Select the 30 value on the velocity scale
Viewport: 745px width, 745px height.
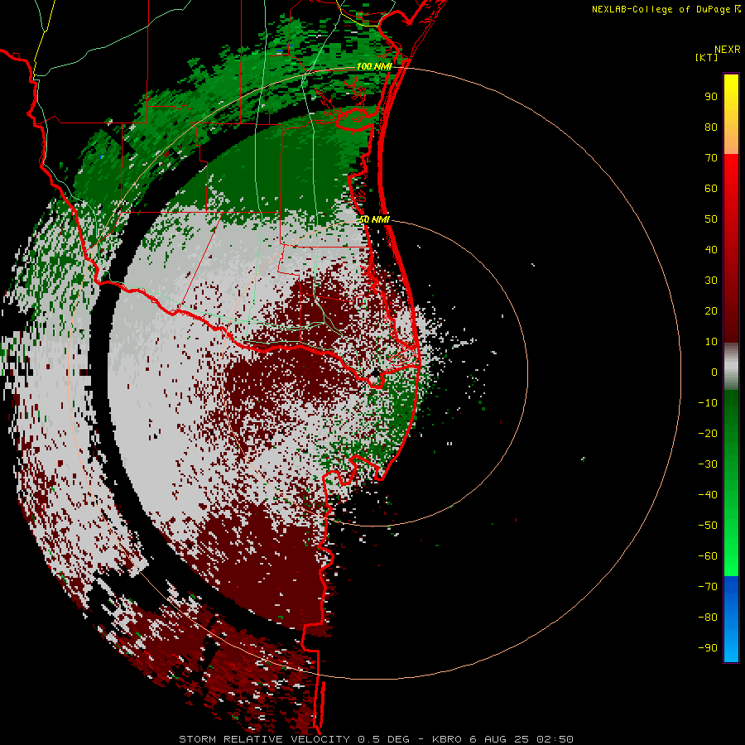coord(711,281)
